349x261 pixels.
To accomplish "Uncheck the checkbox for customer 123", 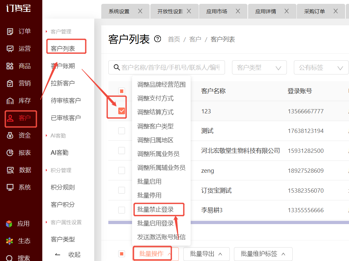I will click(x=121, y=111).
